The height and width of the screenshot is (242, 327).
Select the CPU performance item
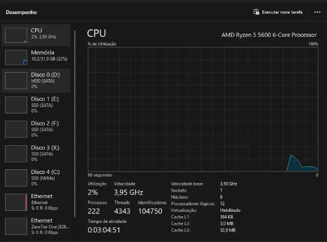(36, 35)
